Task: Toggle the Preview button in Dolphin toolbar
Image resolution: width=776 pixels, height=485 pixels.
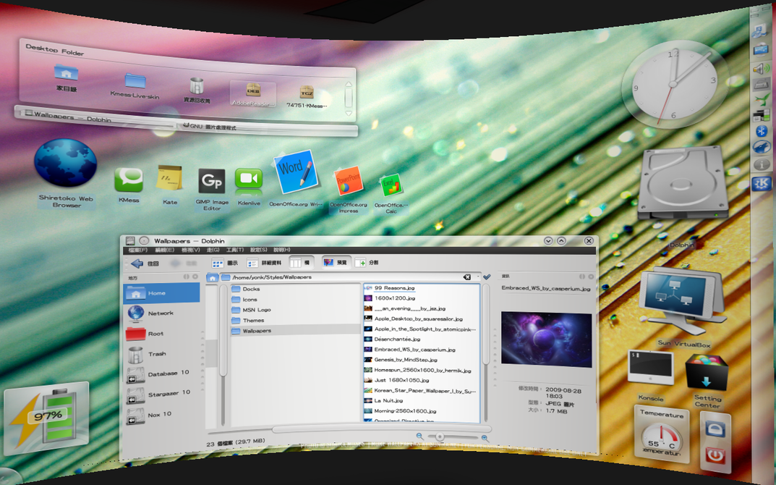Action: 336,263
